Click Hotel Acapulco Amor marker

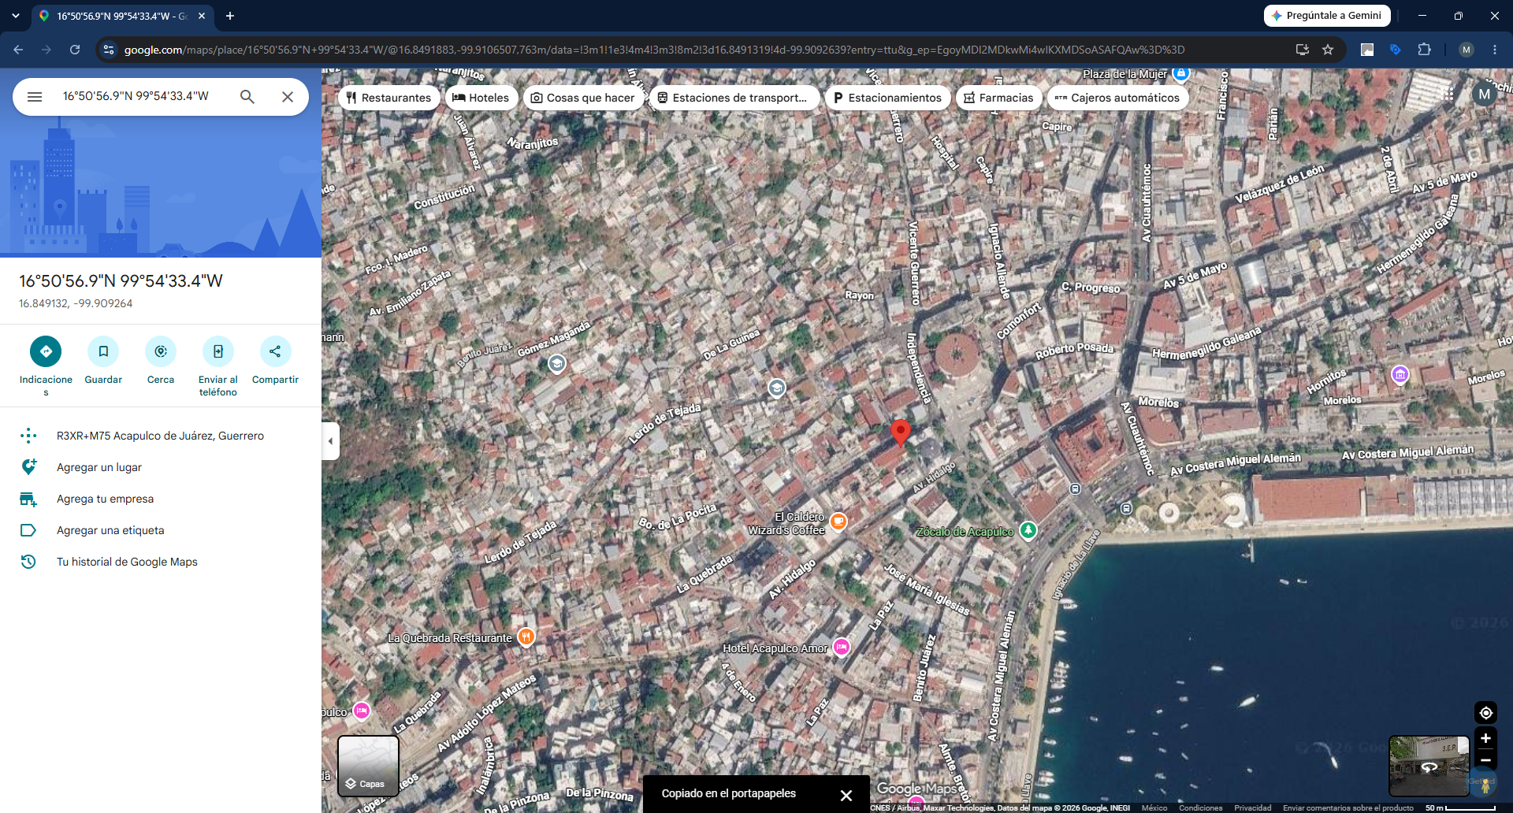coord(842,648)
